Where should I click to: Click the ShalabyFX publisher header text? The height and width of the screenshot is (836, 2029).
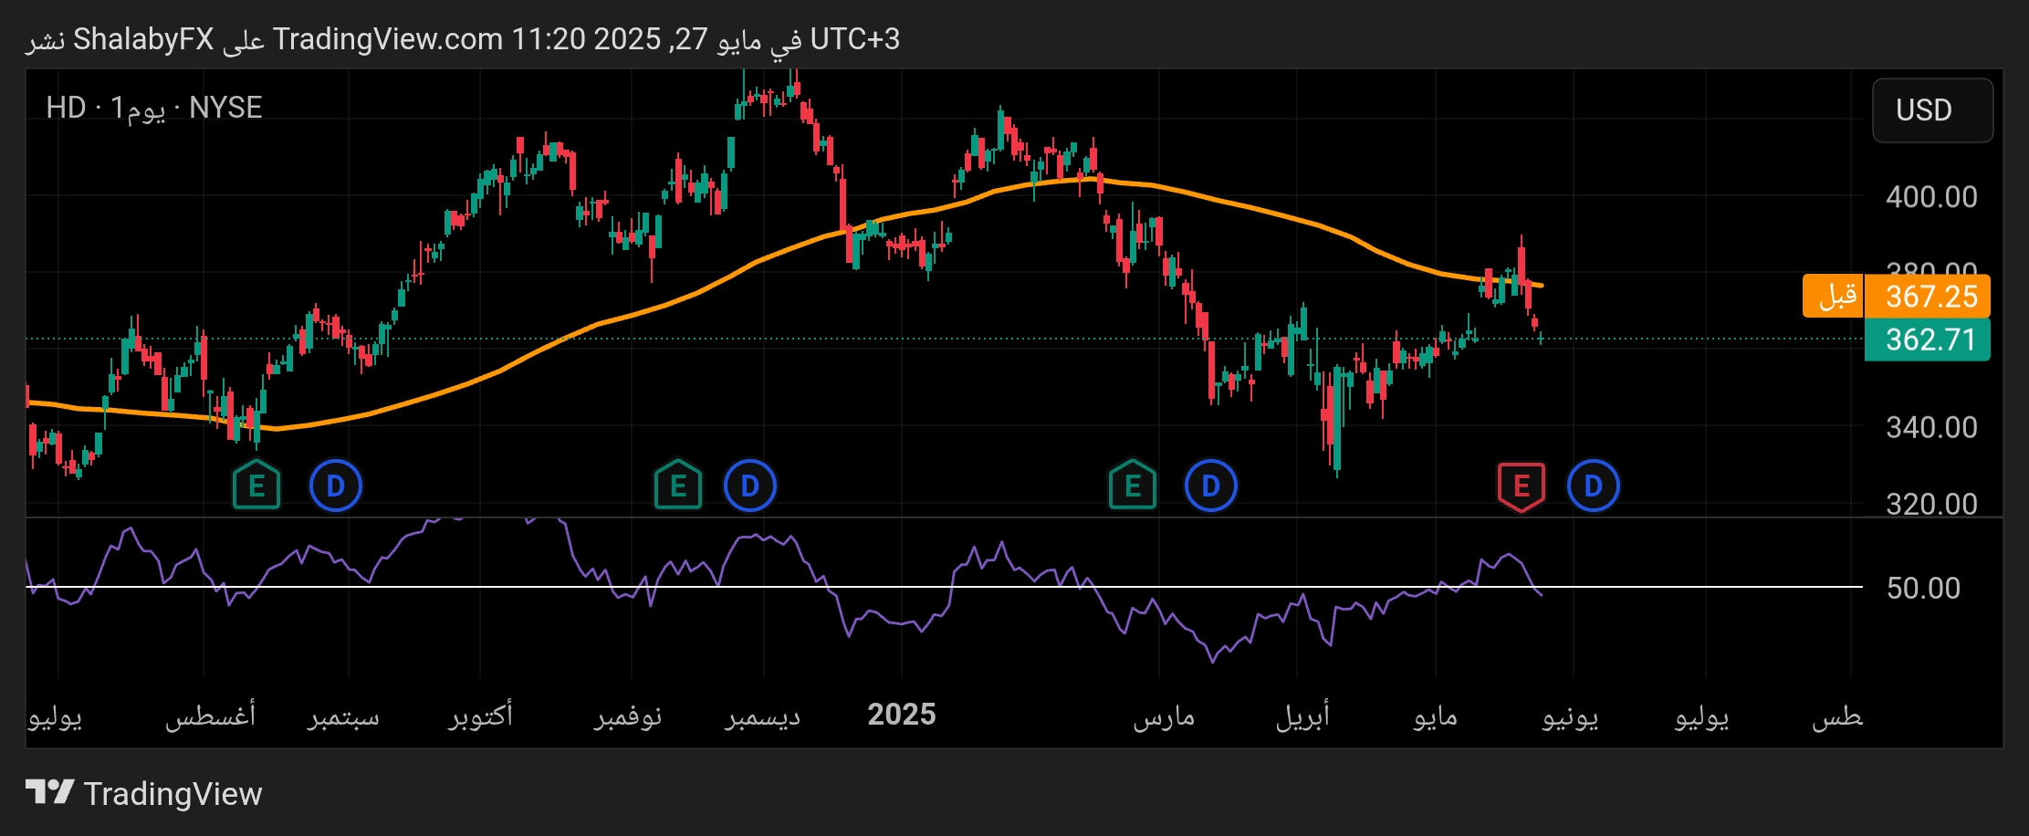point(143,39)
